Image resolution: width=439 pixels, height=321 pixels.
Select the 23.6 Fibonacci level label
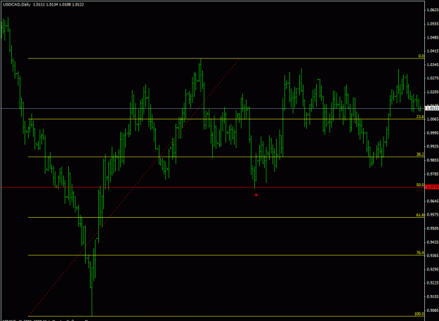(420, 117)
